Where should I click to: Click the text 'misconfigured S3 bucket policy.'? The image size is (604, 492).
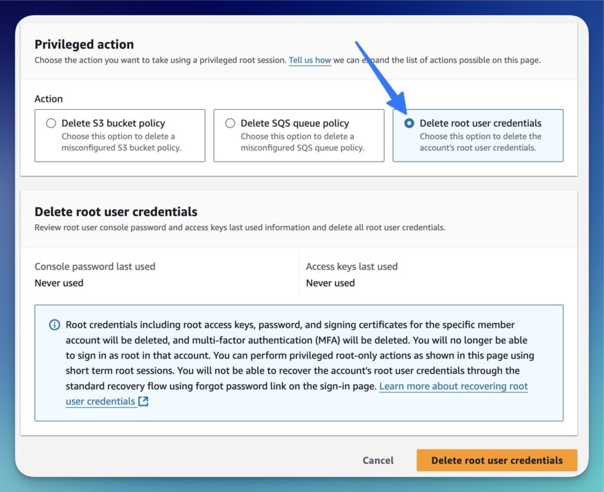pyautogui.click(x=122, y=147)
